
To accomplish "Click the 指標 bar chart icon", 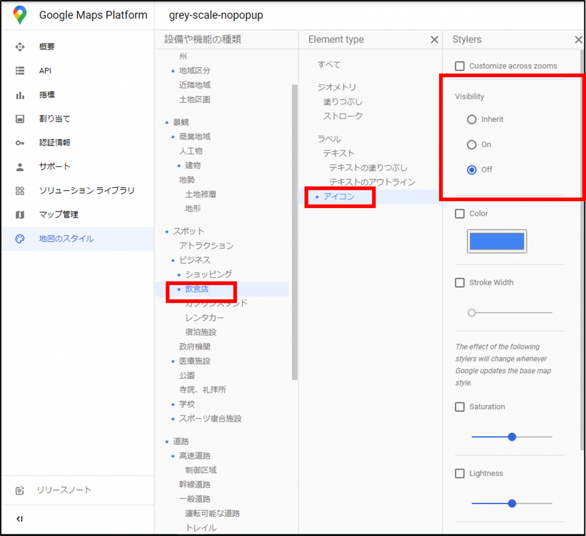I will pyautogui.click(x=20, y=95).
